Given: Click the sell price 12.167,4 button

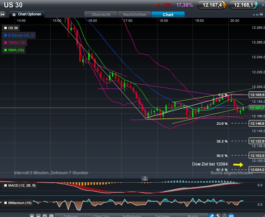Looking at the screenshot, I should coord(212,5).
